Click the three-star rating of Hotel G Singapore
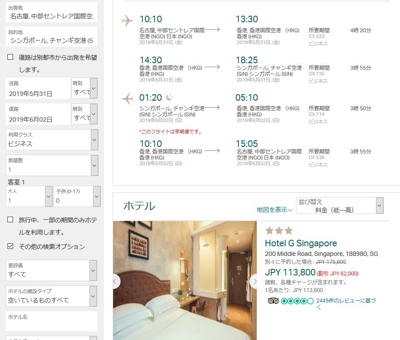 pos(279,231)
